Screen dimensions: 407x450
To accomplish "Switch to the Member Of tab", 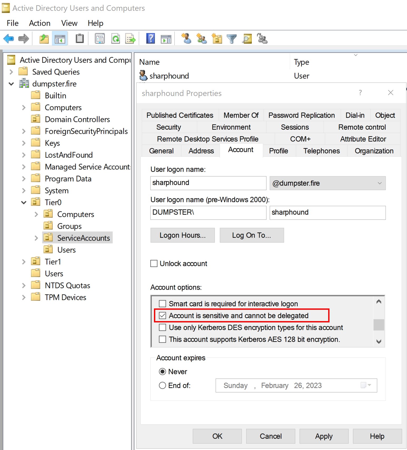I will (241, 115).
